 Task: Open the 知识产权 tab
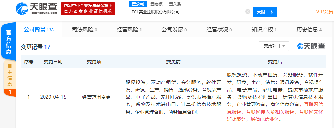(264, 30)
